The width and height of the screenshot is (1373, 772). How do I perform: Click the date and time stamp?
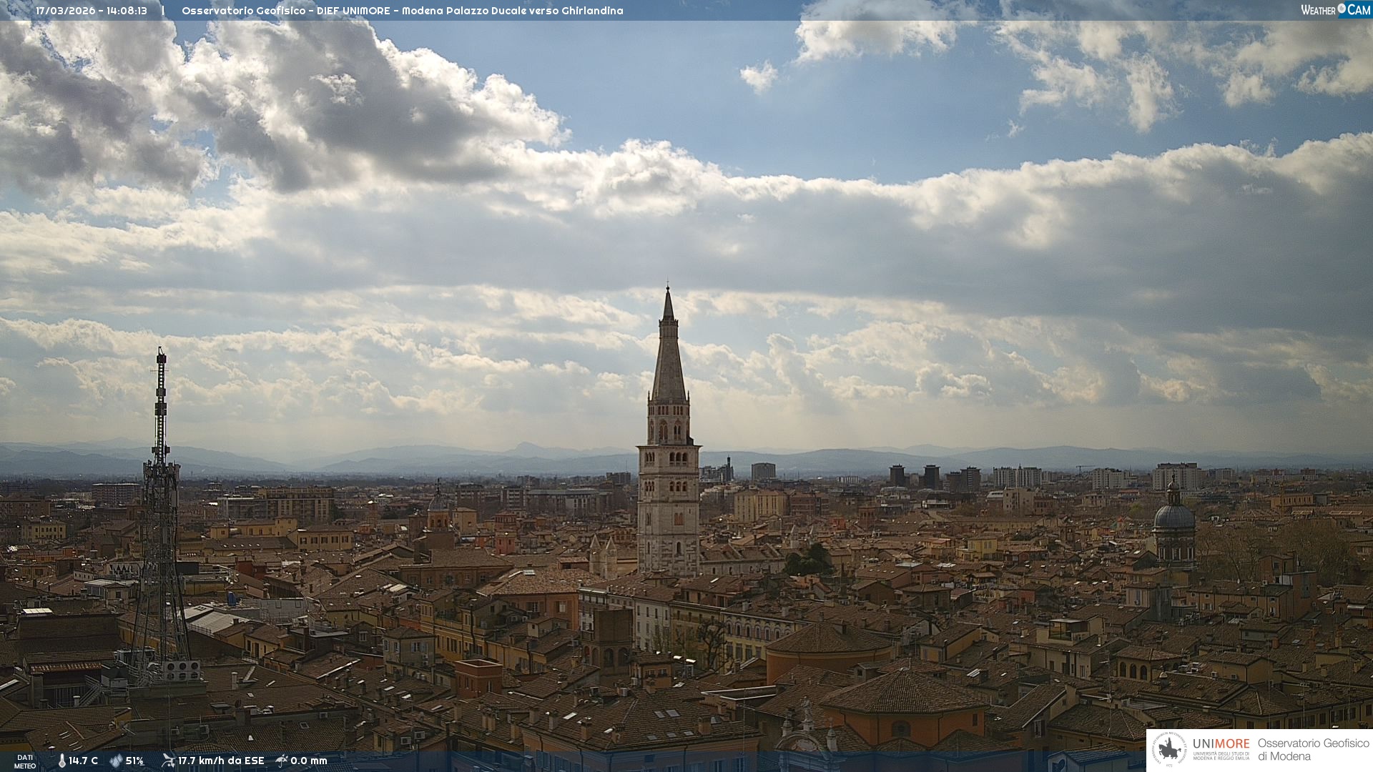(x=92, y=11)
